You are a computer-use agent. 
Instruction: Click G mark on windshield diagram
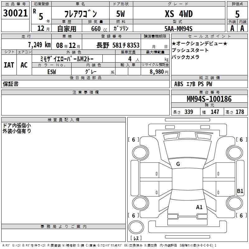(x=178, y=164)
